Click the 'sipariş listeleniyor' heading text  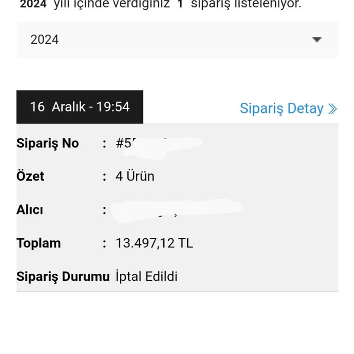tap(246, 5)
